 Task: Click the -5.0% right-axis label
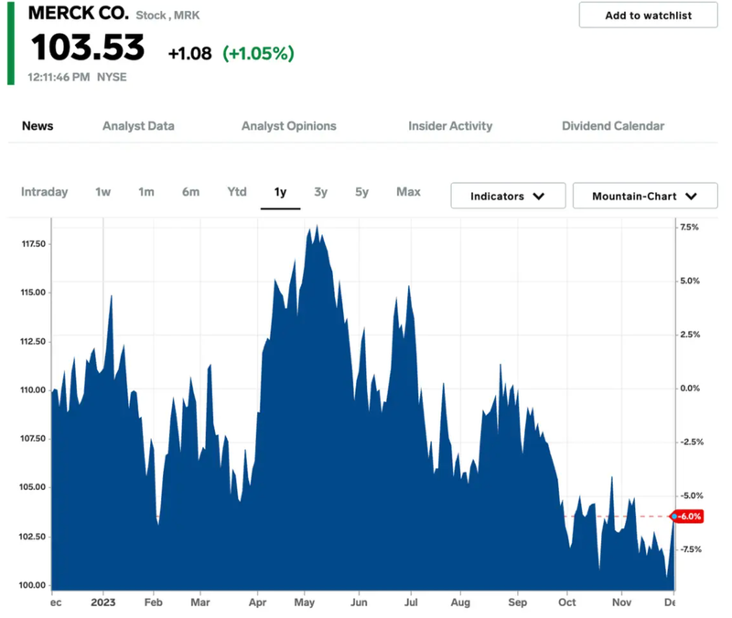coord(692,495)
